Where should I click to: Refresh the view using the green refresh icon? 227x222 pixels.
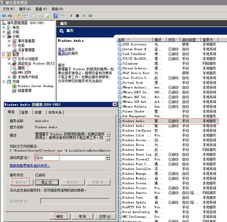[x=41, y=15]
